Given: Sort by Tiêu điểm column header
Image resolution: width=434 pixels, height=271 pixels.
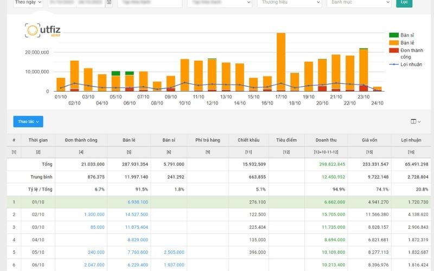Looking at the screenshot, I should click(x=286, y=140).
